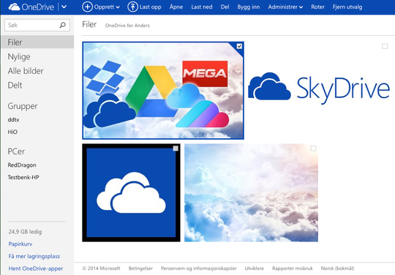This screenshot has height=275, width=395.
Task: Expand the Administrer dropdown menu
Action: (x=285, y=7)
